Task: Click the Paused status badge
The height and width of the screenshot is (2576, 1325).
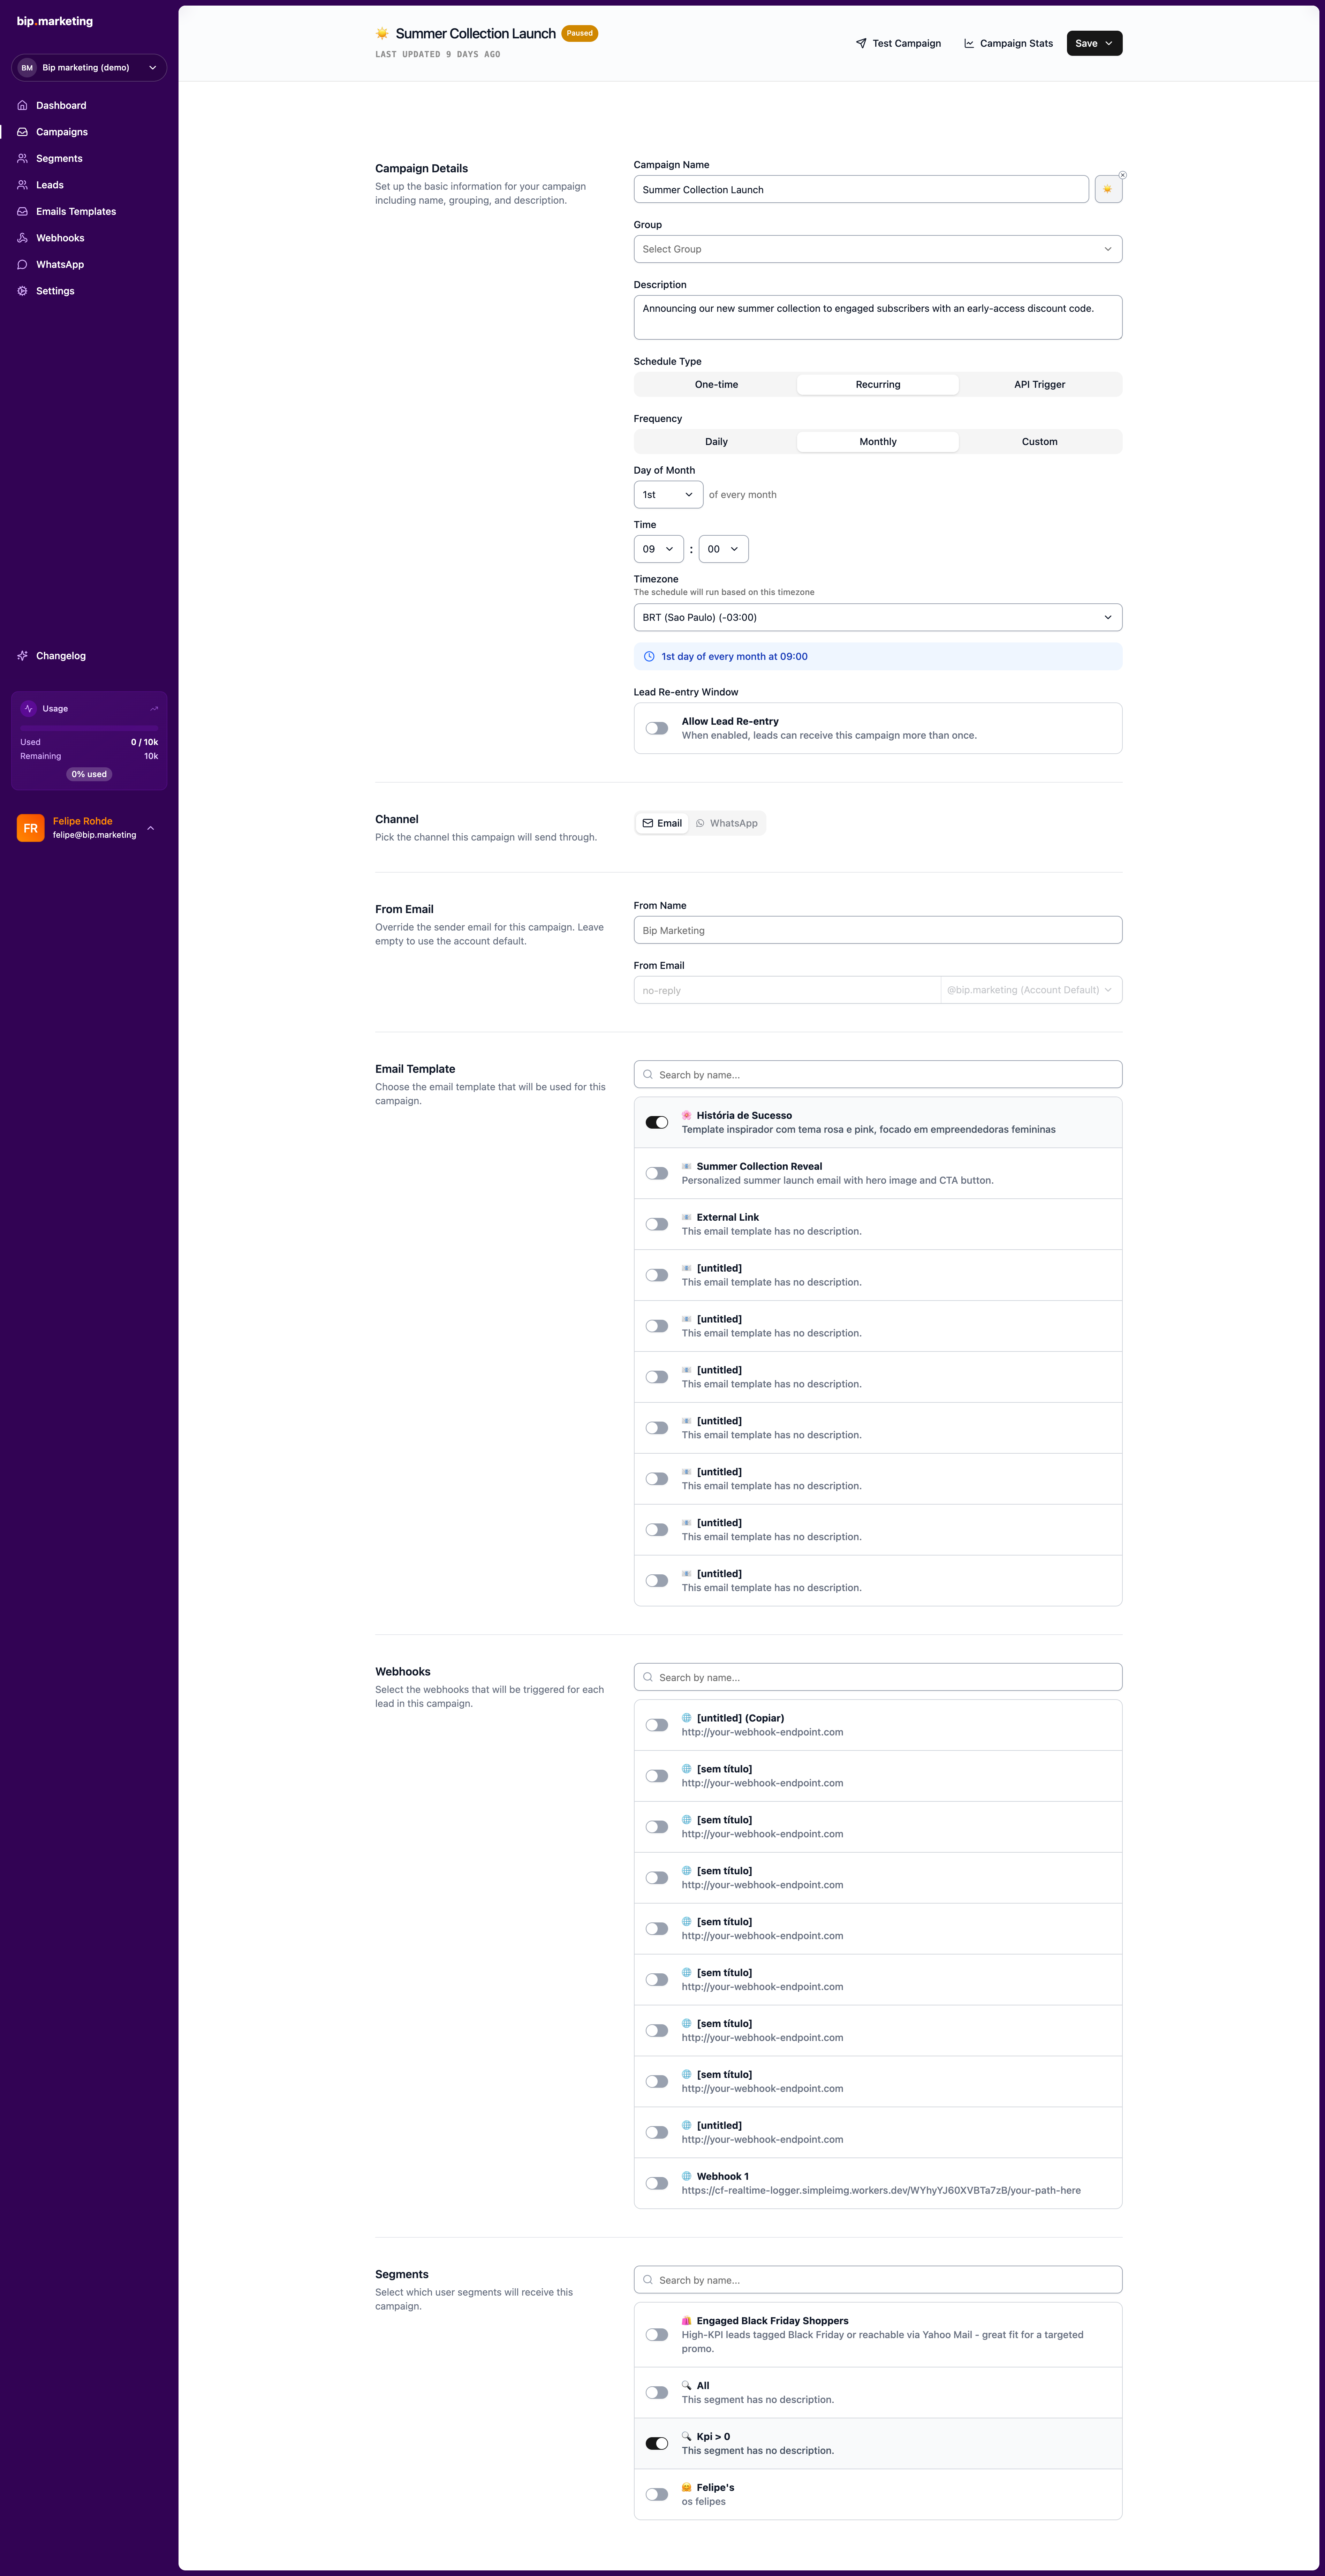Action: coord(580,33)
